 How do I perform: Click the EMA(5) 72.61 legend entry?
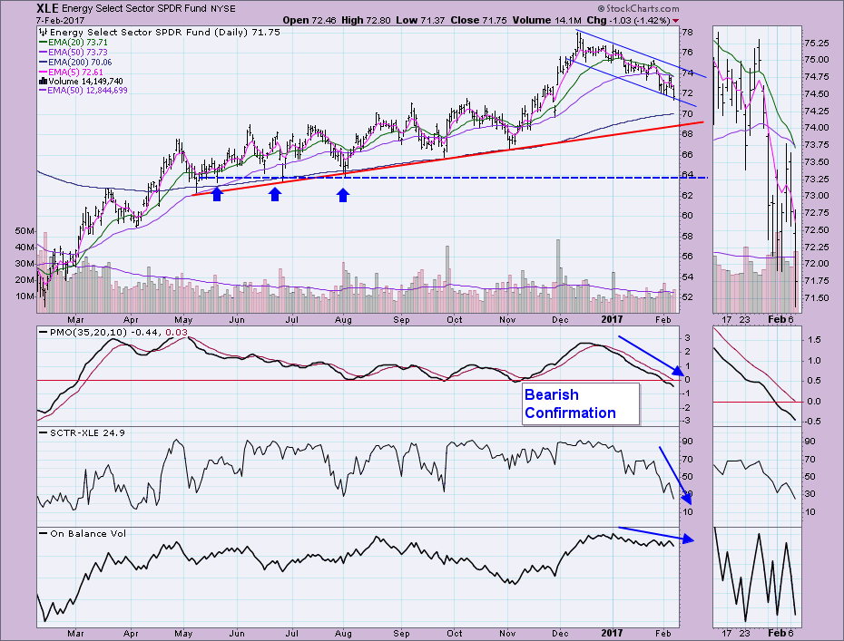[71, 72]
